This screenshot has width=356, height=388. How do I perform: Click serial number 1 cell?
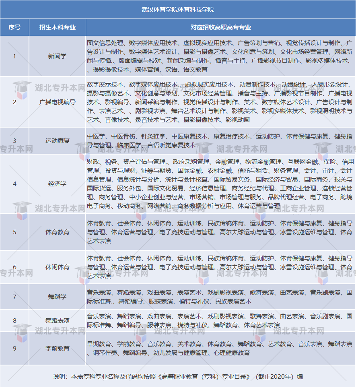[14, 56]
